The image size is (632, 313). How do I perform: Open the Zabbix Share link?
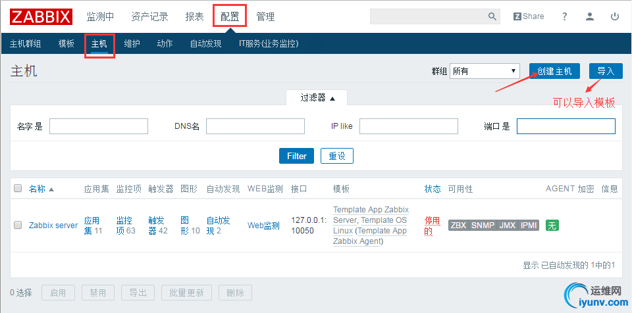point(529,16)
